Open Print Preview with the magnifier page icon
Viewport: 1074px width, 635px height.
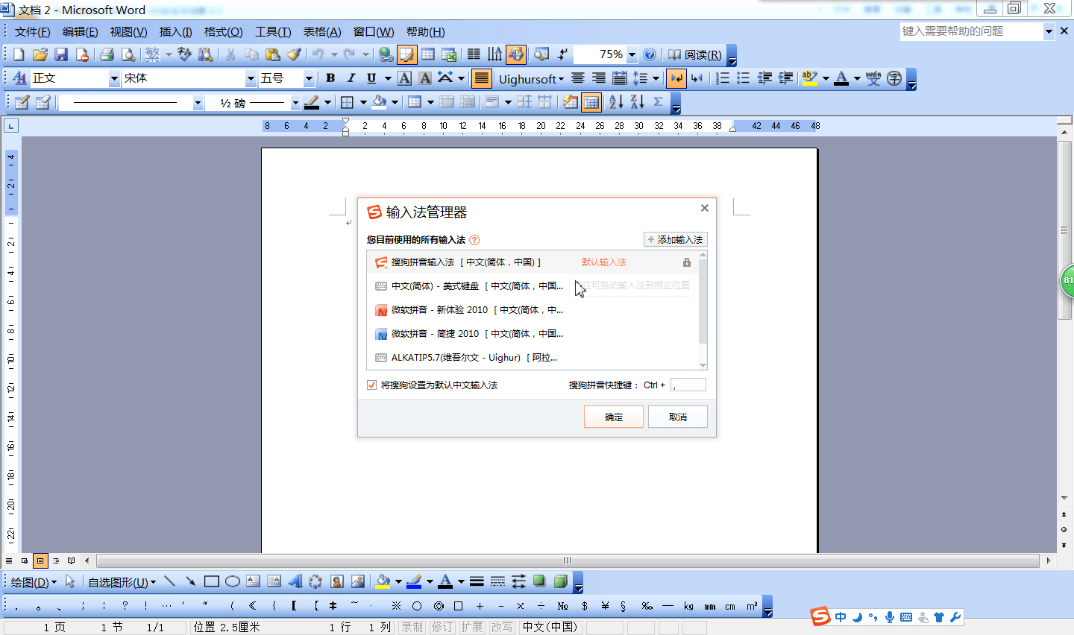[x=128, y=54]
